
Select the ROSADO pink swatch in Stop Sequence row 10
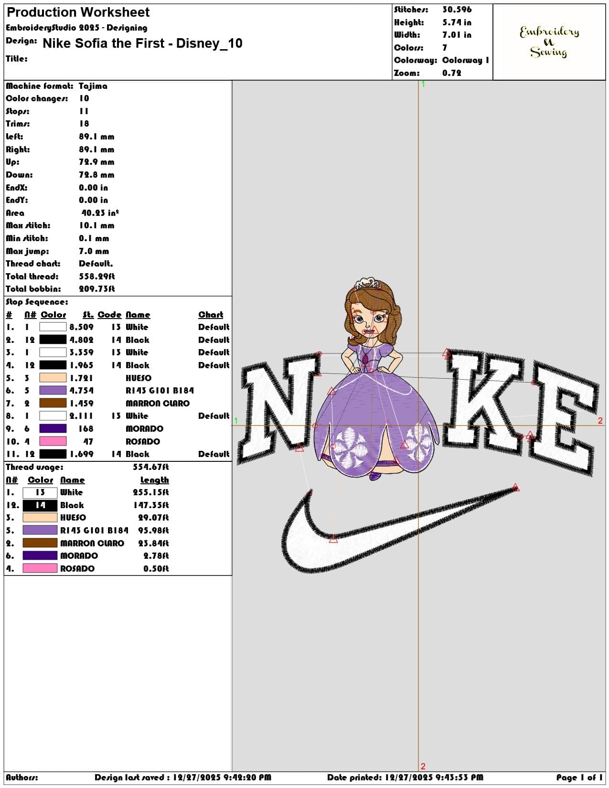[53, 441]
